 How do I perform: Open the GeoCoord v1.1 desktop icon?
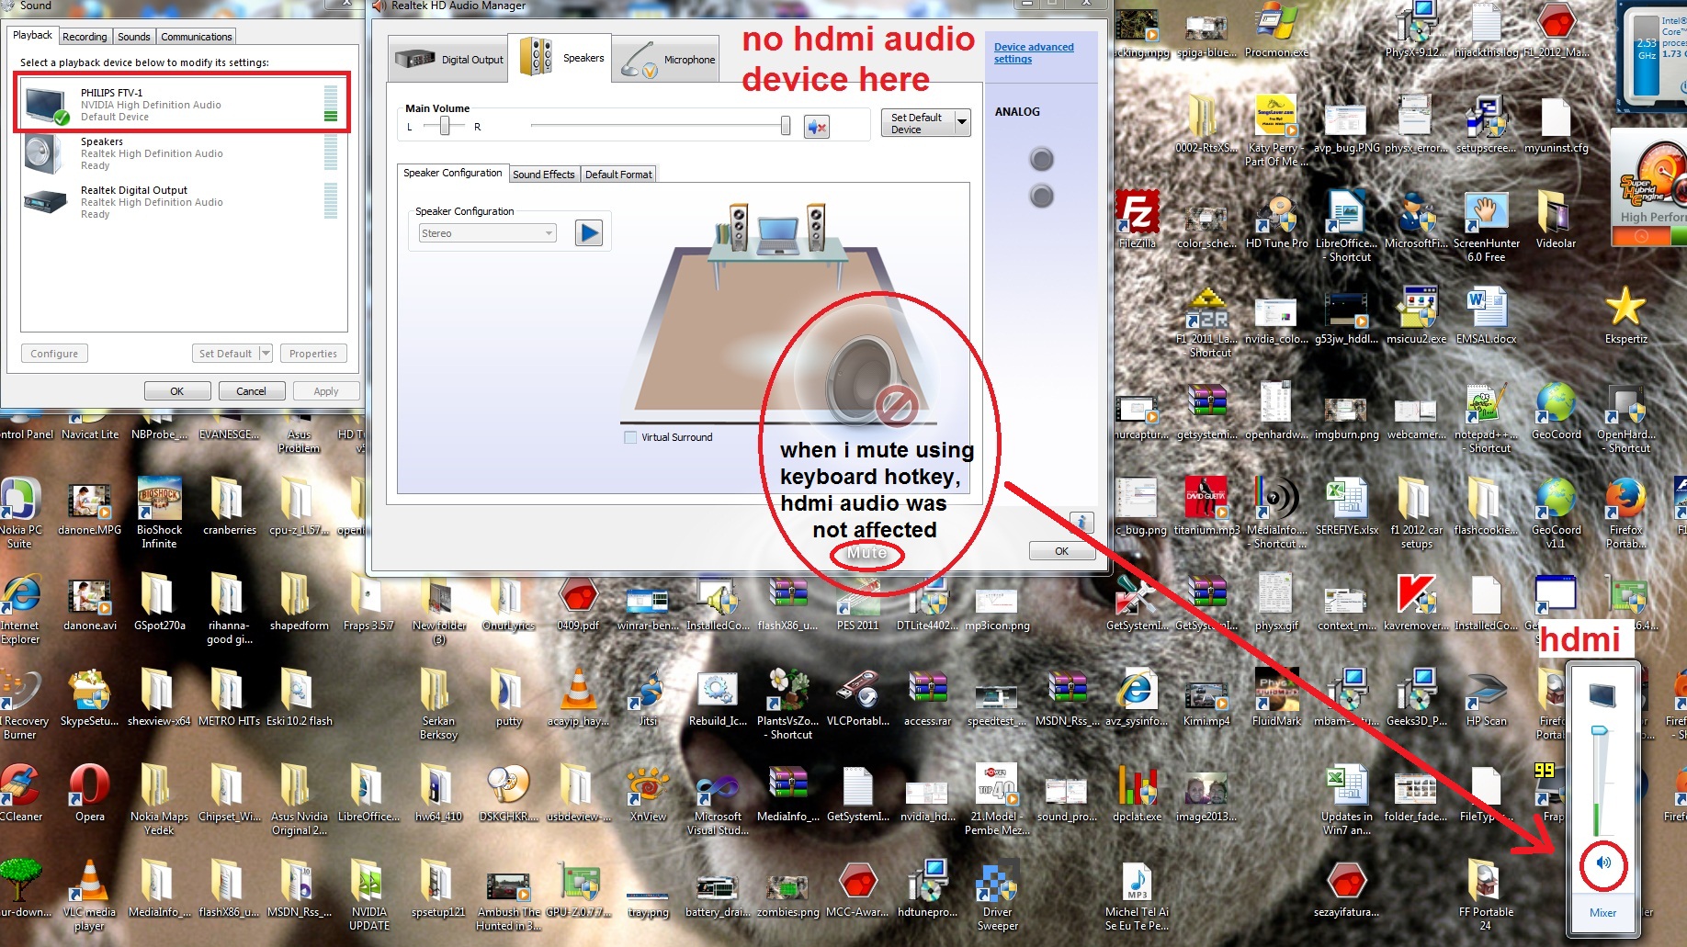coord(1556,513)
